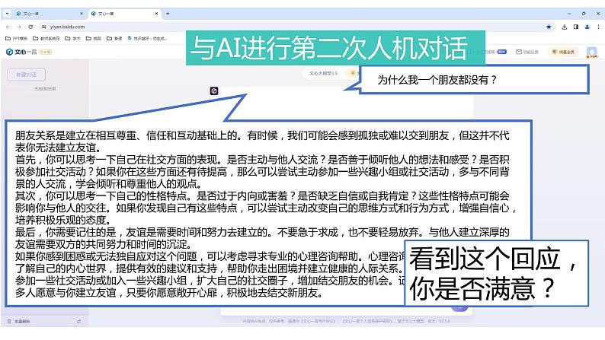
Task: Open browser downloads icon
Action: tap(564, 27)
